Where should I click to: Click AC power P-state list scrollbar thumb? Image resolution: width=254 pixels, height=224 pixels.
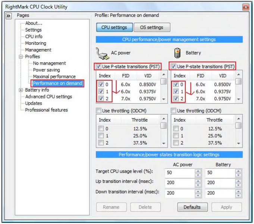pyautogui.click(x=164, y=82)
